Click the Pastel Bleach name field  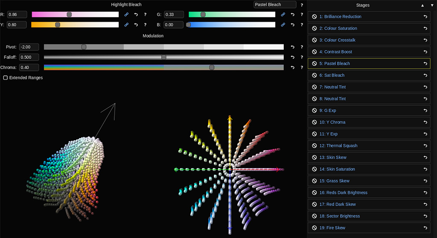[275, 4]
